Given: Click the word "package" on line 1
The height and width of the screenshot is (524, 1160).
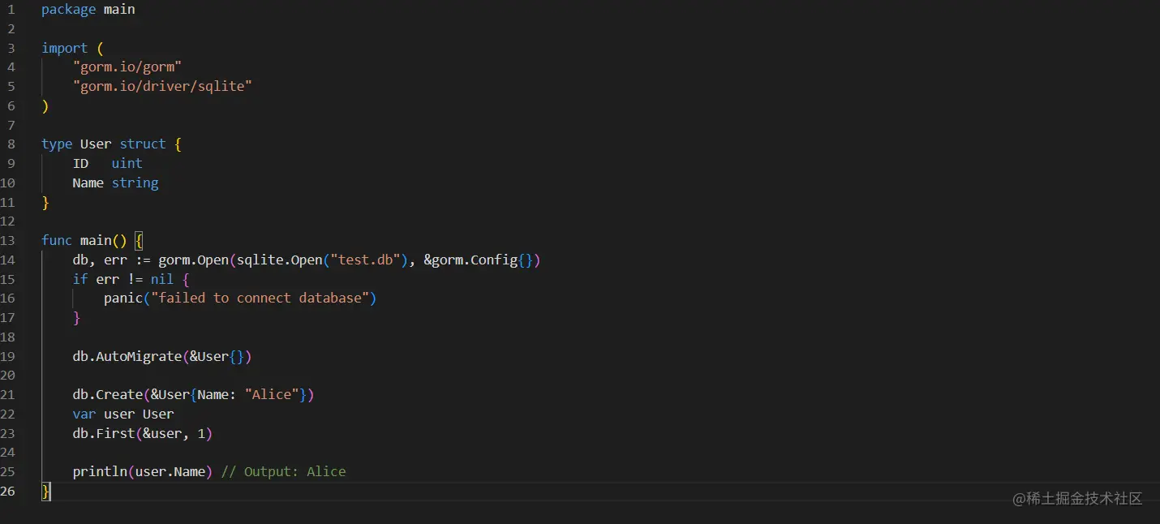Looking at the screenshot, I should pyautogui.click(x=69, y=10).
